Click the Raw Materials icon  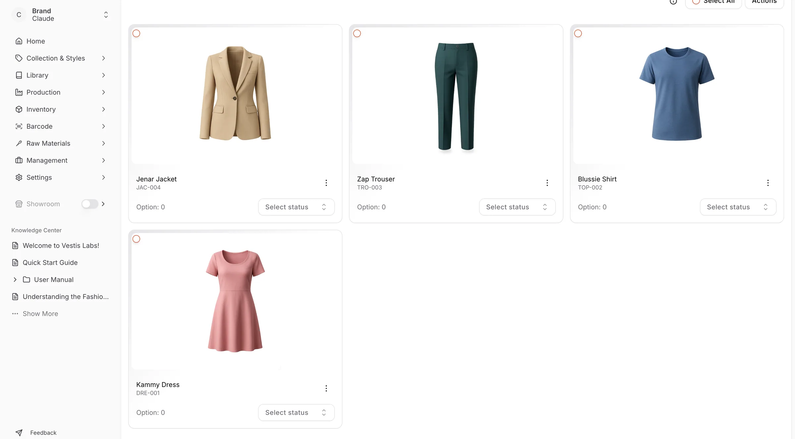(x=19, y=143)
